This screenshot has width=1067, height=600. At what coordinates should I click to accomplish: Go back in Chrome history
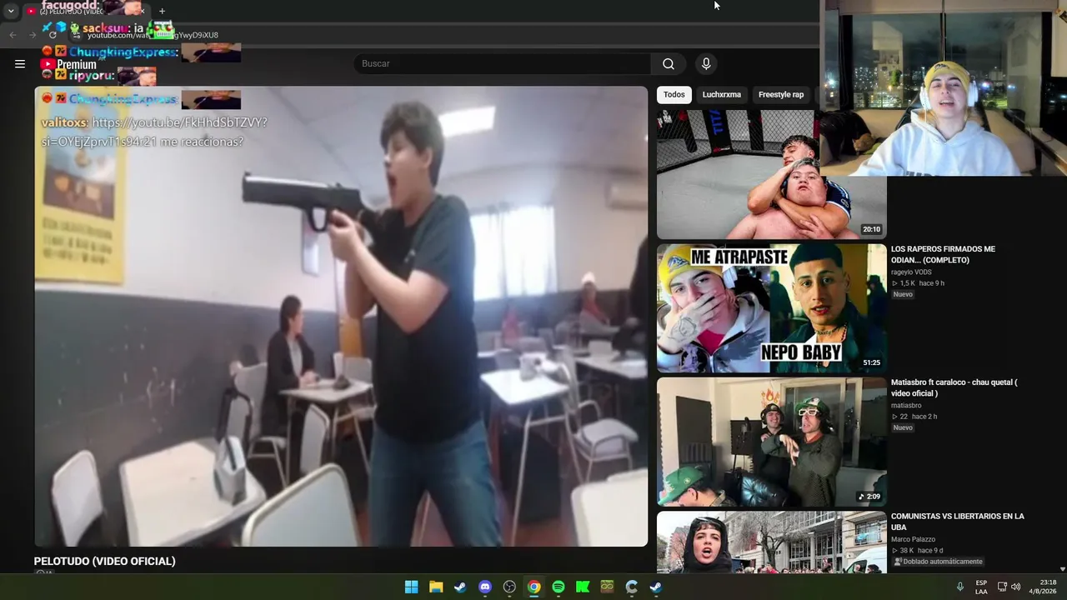[x=13, y=35]
